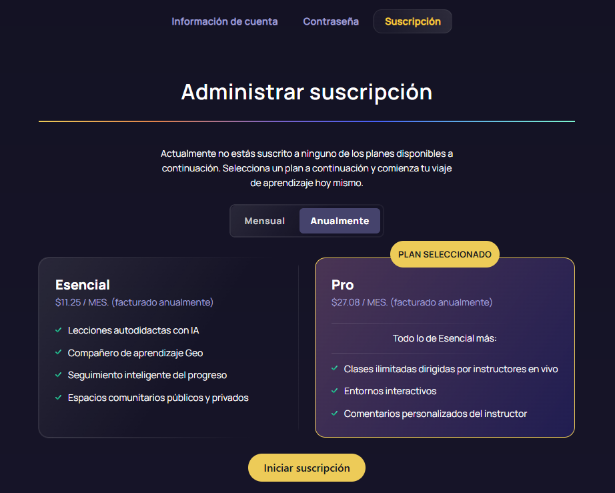Select the Suscripción tab
This screenshot has width=615, height=493.
coord(412,21)
